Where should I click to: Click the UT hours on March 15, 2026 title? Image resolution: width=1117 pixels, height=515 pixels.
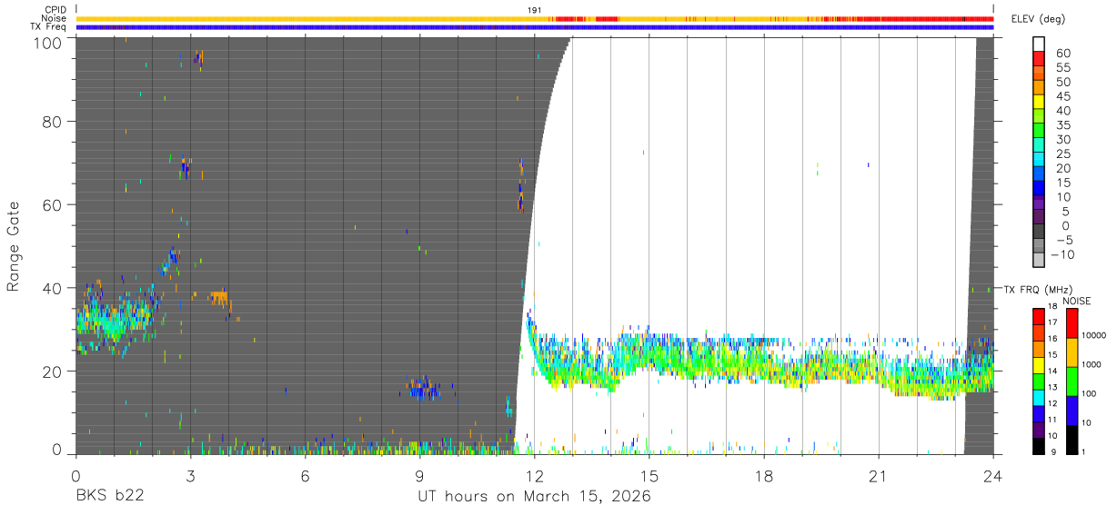coord(534,497)
